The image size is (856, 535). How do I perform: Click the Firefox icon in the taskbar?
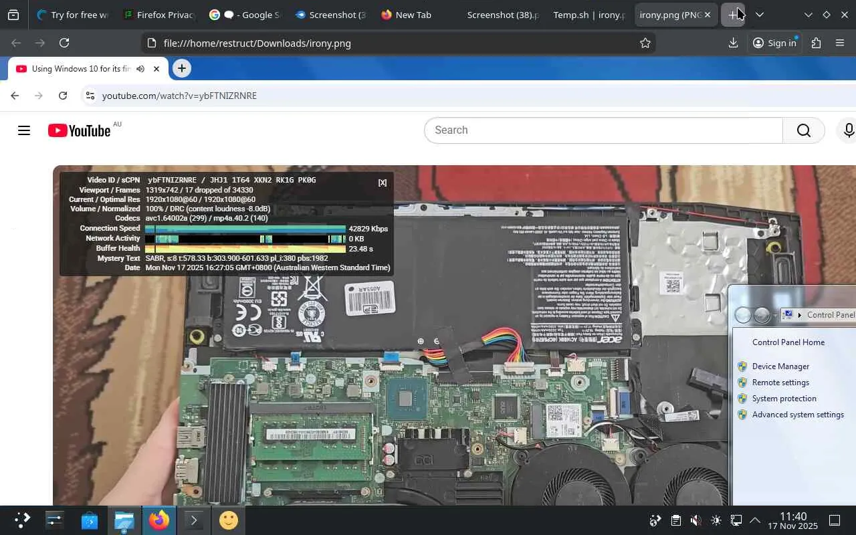click(159, 520)
